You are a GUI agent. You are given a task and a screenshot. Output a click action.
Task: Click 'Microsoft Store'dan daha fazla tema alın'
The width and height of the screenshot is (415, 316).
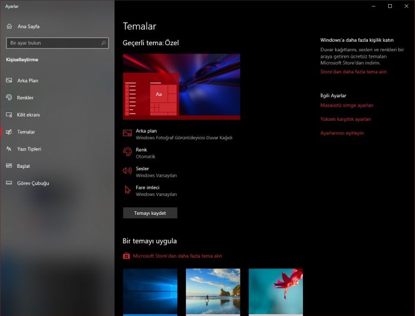point(177,256)
